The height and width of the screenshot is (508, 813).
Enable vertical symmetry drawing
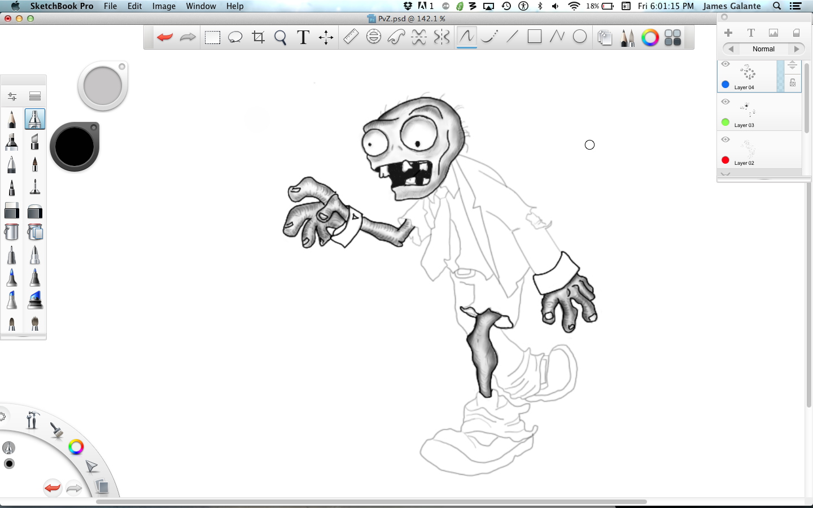pos(442,37)
